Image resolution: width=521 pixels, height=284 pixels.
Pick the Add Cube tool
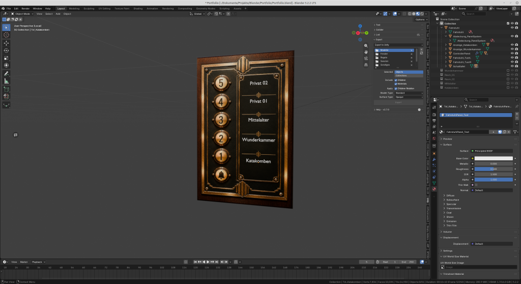pos(6,89)
